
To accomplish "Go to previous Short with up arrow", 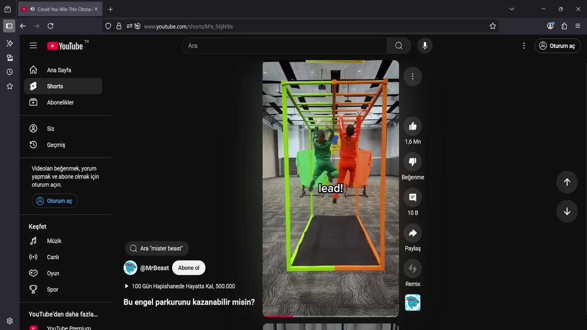I will point(567,182).
